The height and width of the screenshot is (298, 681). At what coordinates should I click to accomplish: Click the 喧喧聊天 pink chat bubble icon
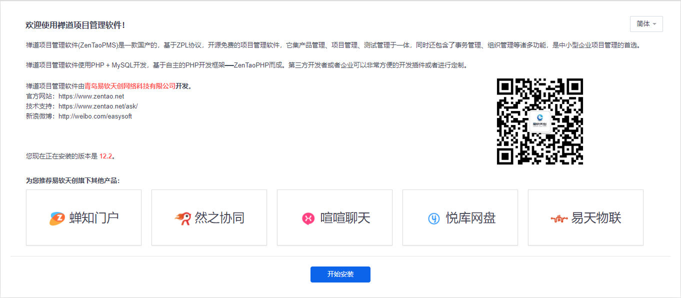308,218
